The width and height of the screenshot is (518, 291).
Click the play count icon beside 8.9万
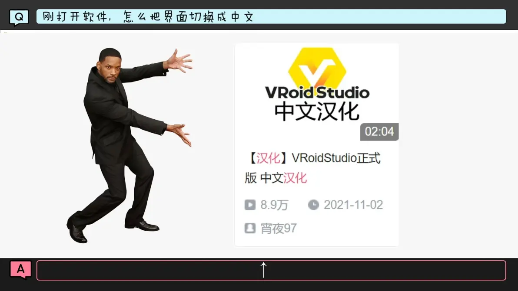click(250, 205)
